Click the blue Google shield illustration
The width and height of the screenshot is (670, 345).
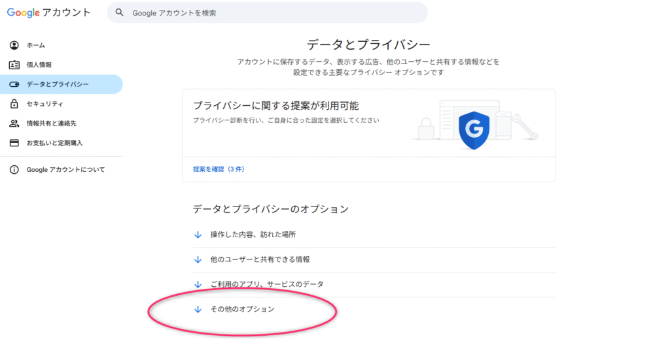click(474, 130)
